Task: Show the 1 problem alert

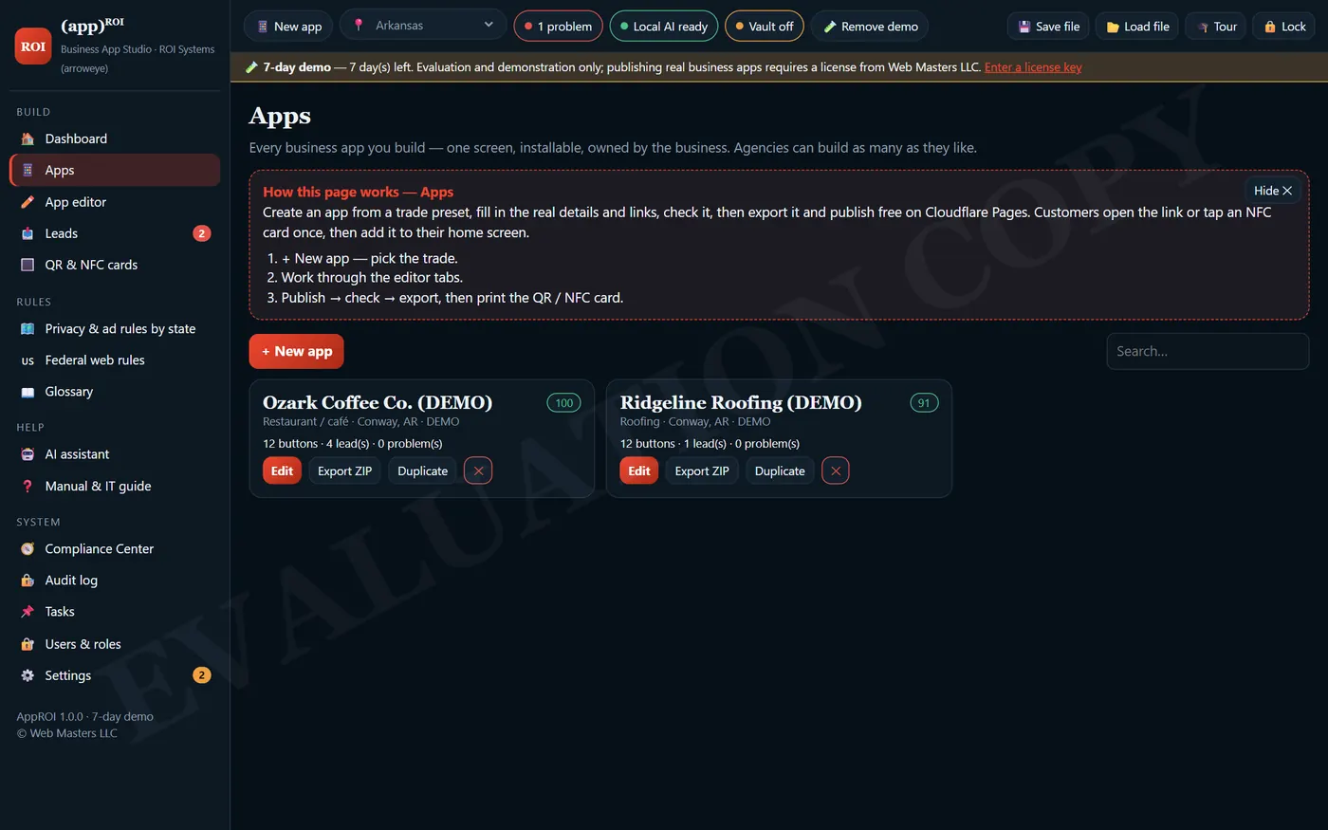Action: coord(558,26)
